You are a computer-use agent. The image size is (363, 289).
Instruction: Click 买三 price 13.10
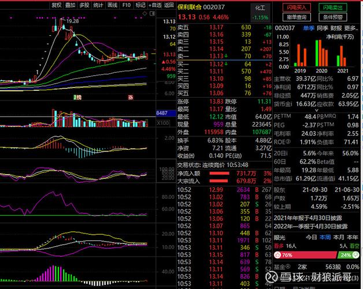[216, 79]
